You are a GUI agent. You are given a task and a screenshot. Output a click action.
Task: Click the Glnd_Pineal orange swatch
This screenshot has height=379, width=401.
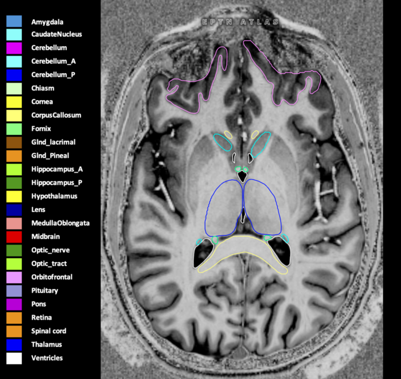[x=14, y=156]
